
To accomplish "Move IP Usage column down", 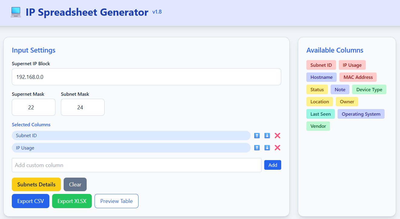I will click(x=267, y=148).
